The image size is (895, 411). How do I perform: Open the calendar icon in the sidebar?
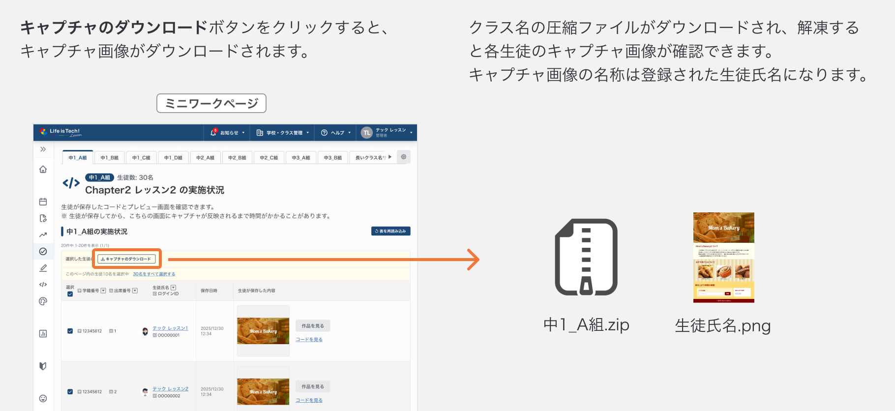click(43, 202)
